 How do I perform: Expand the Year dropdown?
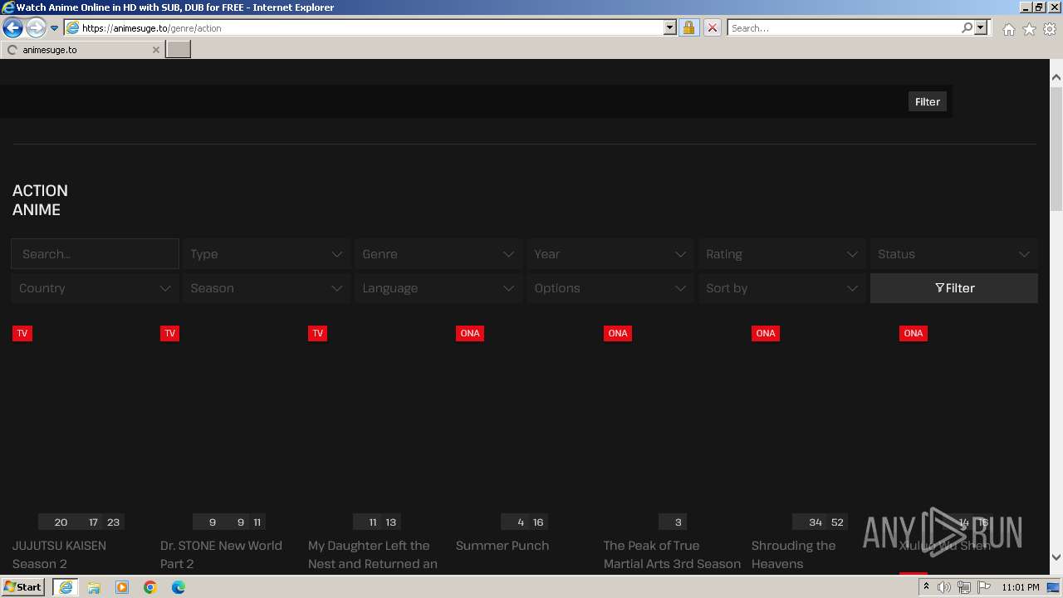(610, 254)
